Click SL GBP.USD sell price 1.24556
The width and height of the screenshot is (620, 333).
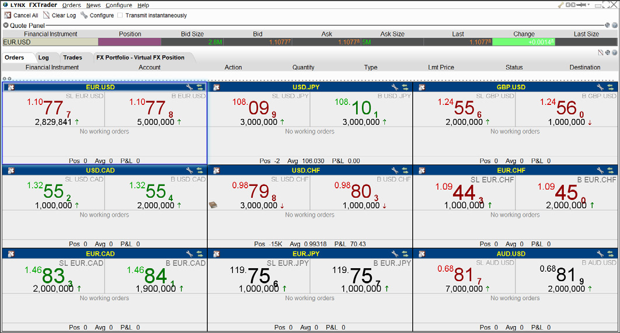click(x=459, y=107)
